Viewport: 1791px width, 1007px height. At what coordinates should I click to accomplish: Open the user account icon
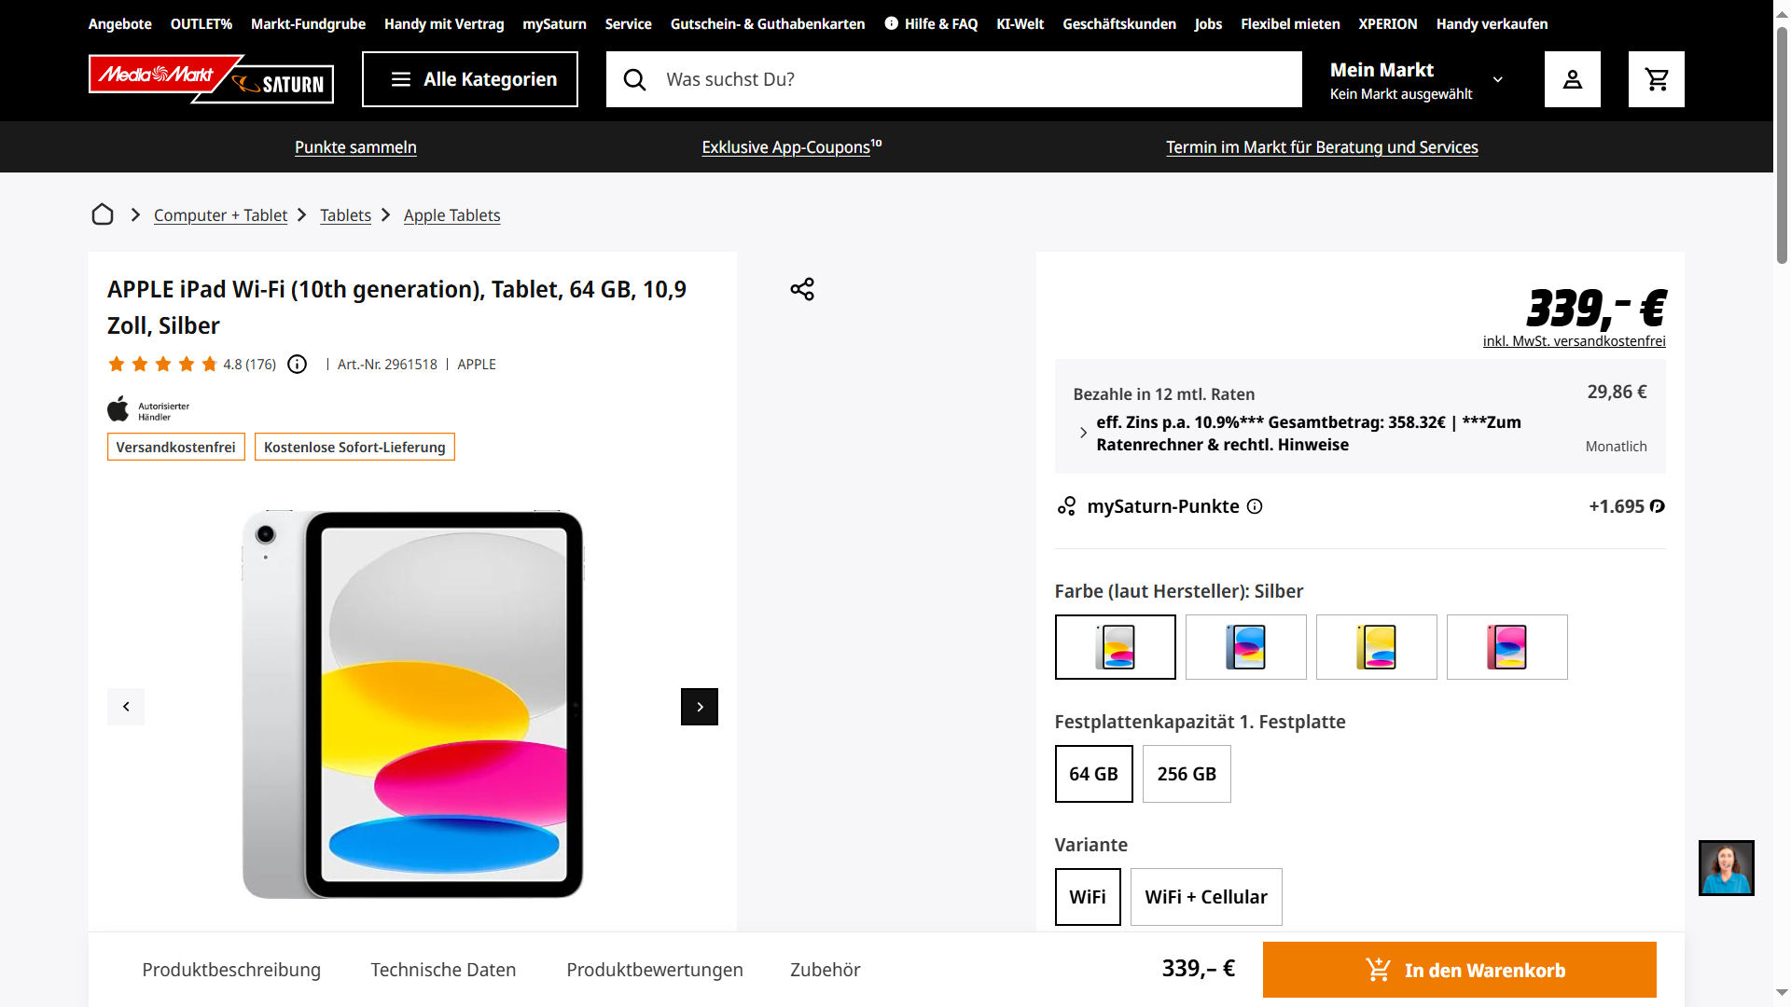pos(1572,79)
